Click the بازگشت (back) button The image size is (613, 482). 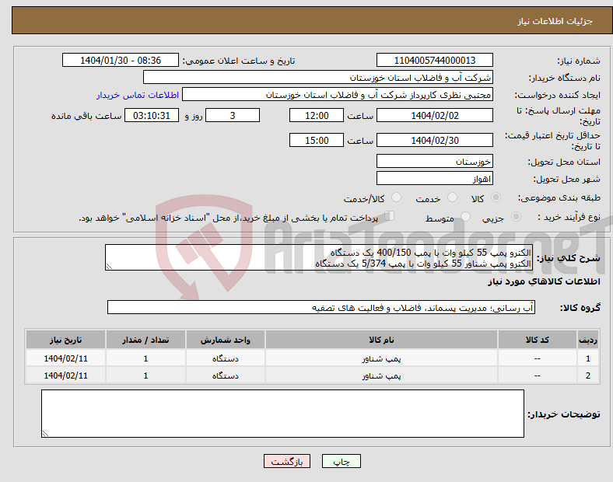(287, 461)
